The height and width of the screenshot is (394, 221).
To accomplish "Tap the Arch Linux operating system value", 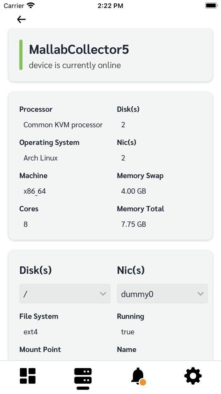I will pyautogui.click(x=41, y=158).
